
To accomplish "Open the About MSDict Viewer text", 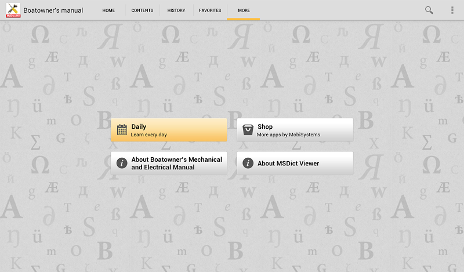I will pos(288,164).
